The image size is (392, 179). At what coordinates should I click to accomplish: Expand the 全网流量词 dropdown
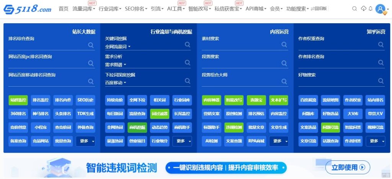118,47
